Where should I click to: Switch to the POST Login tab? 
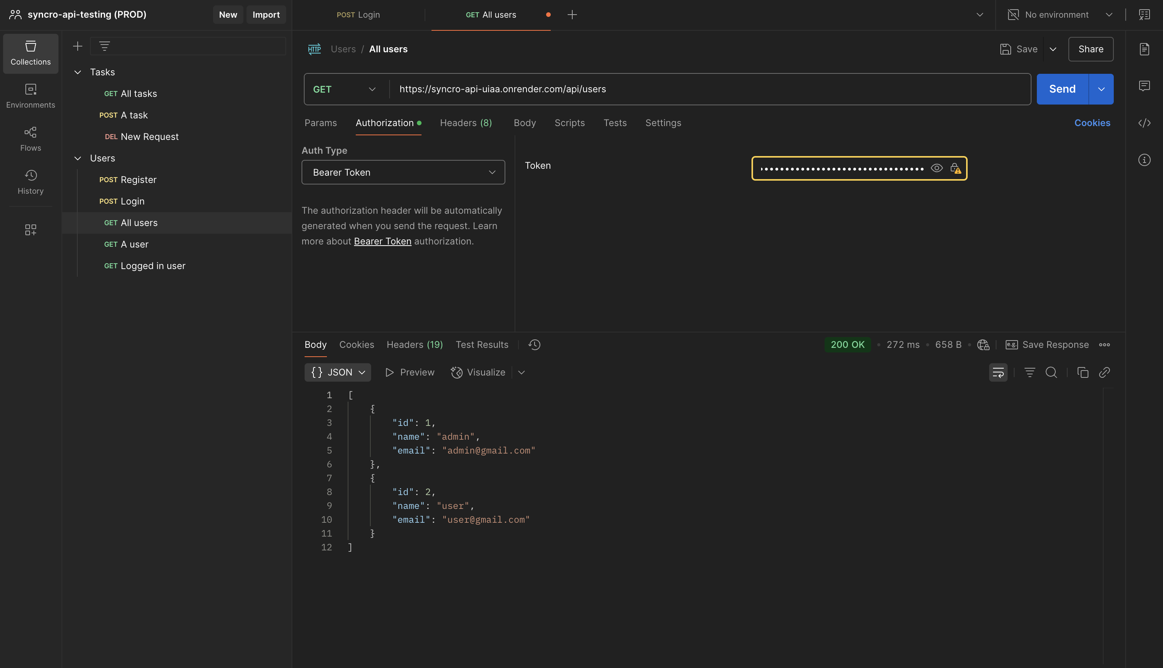[x=358, y=15]
